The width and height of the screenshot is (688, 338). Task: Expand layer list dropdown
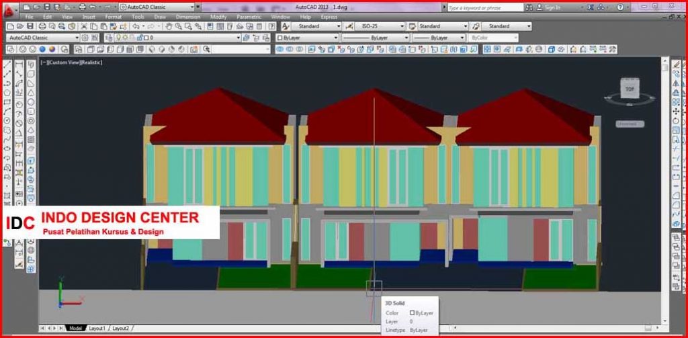pyautogui.click(x=239, y=38)
